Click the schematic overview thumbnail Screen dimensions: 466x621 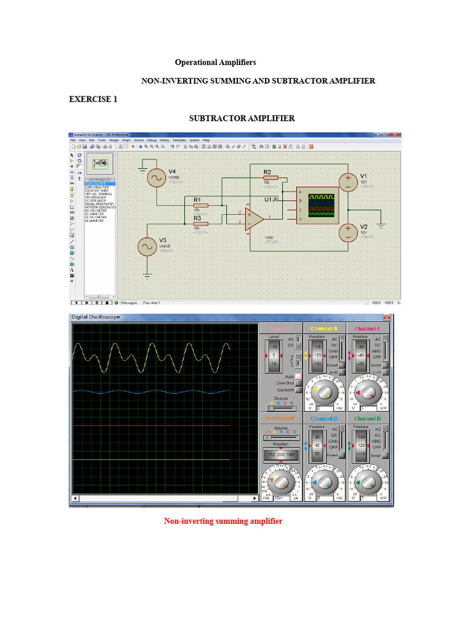(100, 164)
